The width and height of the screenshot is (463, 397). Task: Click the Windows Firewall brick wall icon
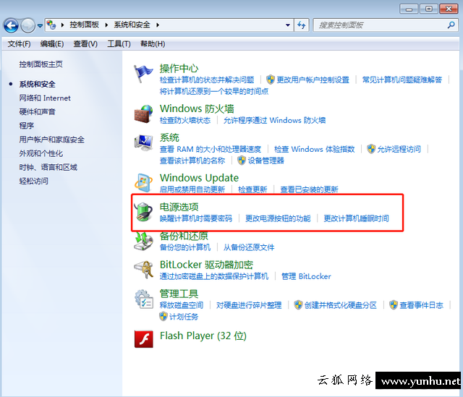tap(143, 114)
